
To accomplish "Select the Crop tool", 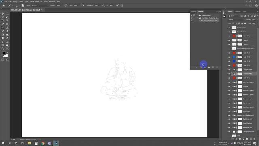I will 3,21.
